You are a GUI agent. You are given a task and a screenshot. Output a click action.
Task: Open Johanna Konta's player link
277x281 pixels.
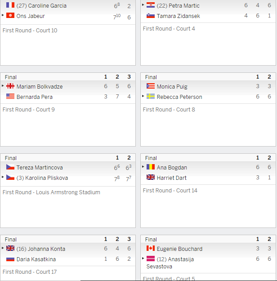point(46,249)
